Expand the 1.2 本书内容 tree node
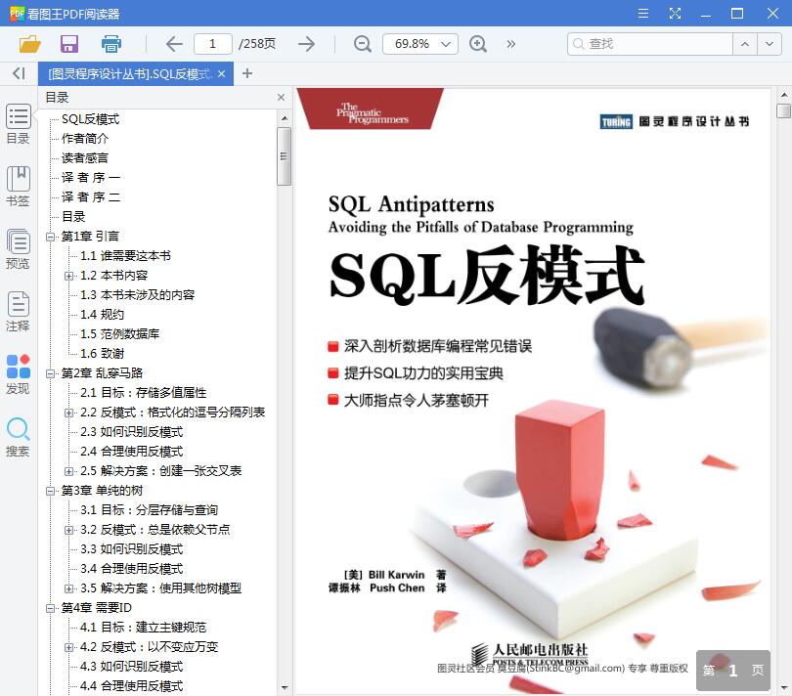 coord(68,276)
